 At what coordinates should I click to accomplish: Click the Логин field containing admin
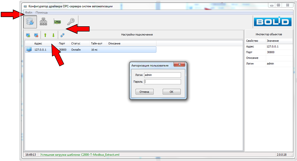162,75
